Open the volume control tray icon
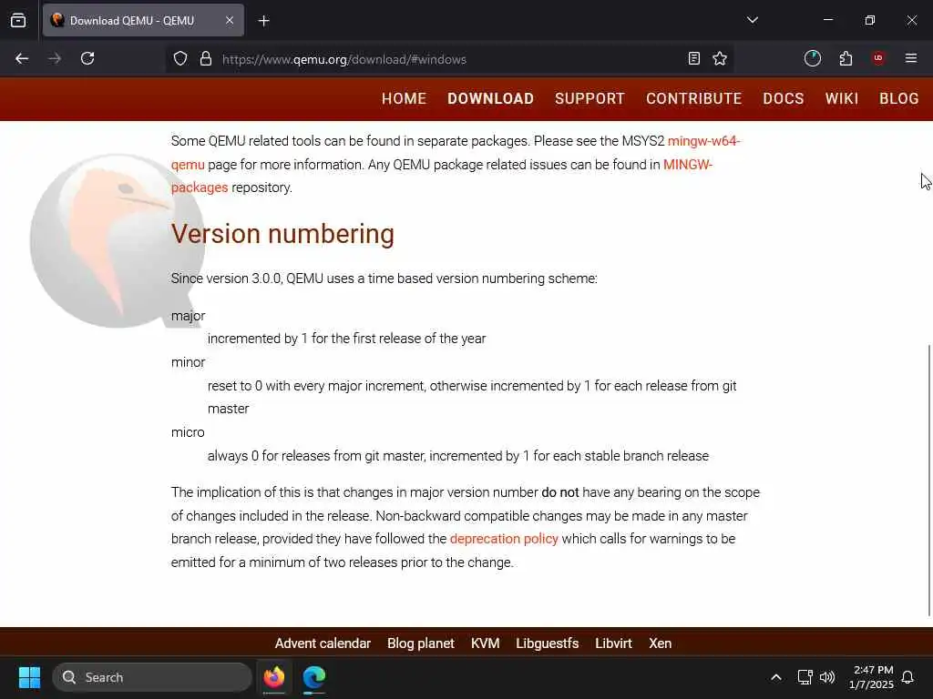This screenshot has height=699, width=933. [x=827, y=677]
